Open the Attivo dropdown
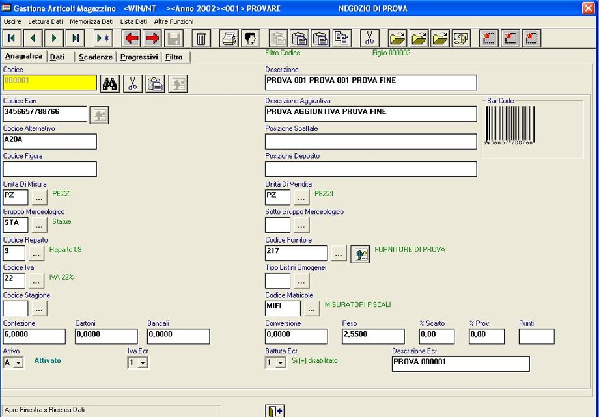Screen dimensions: 599x417 [18, 362]
